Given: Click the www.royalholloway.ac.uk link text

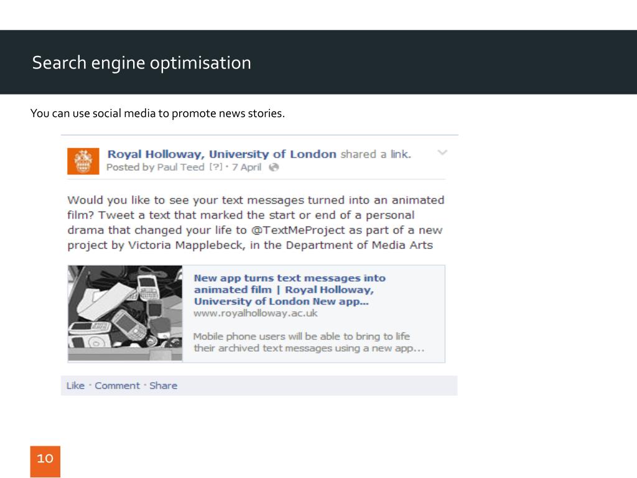Looking at the screenshot, I should pyautogui.click(x=256, y=313).
